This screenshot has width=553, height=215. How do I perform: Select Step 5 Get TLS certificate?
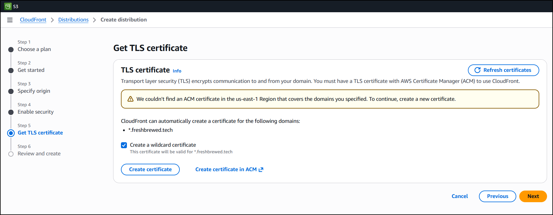pyautogui.click(x=40, y=133)
